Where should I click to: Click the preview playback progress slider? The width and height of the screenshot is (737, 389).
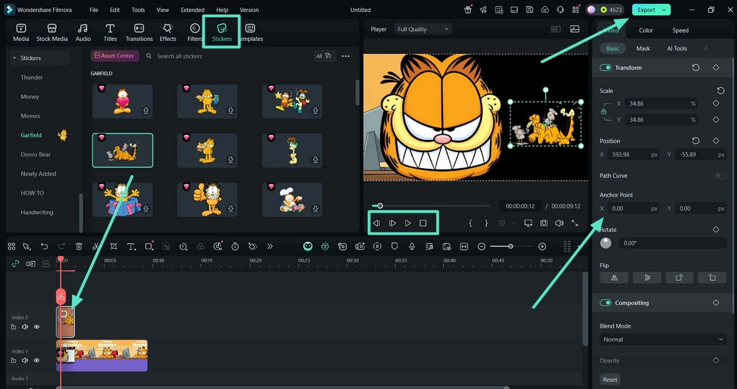click(431, 206)
